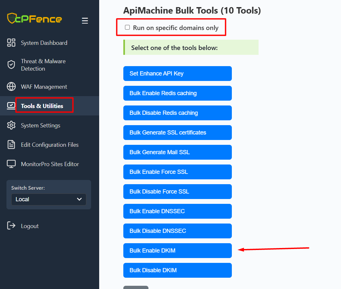Click Bulk Enable Redis caching

coord(177,93)
